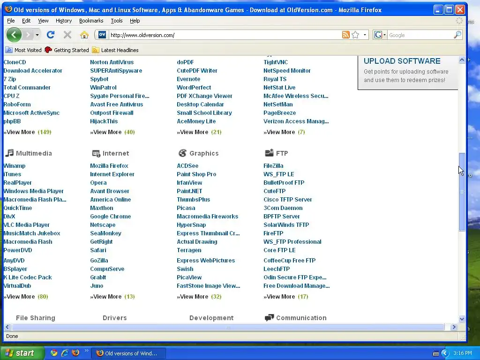Click the search magnifier icon
Screen dimensions: 480x360
(457, 35)
